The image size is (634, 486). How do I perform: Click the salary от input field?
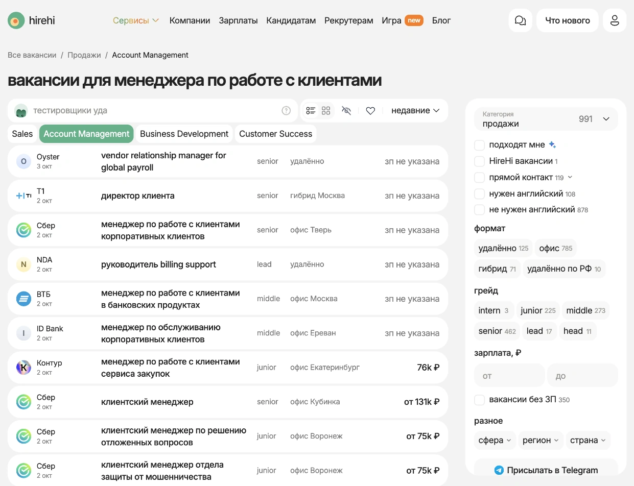(x=509, y=376)
